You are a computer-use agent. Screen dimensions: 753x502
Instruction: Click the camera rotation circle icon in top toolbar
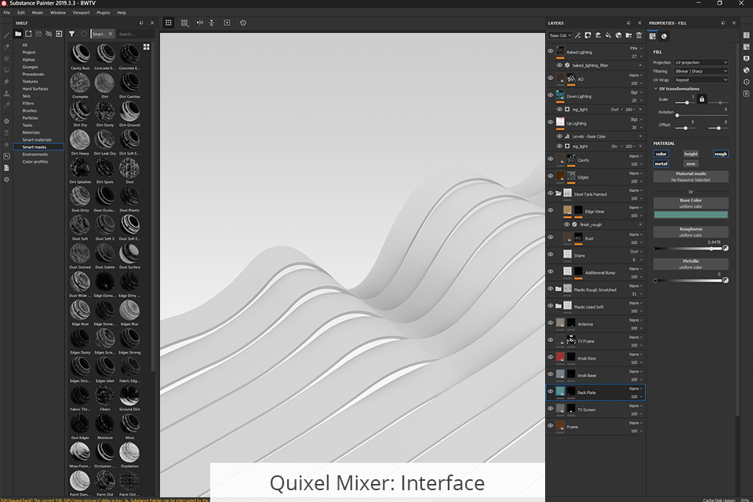point(243,23)
